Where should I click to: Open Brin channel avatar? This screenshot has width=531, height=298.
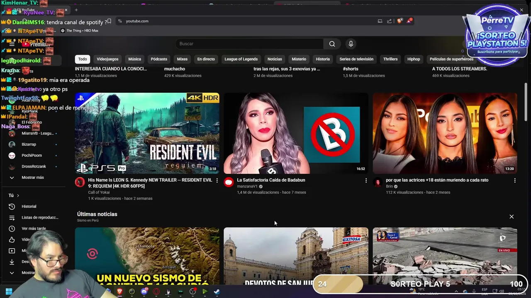click(378, 182)
